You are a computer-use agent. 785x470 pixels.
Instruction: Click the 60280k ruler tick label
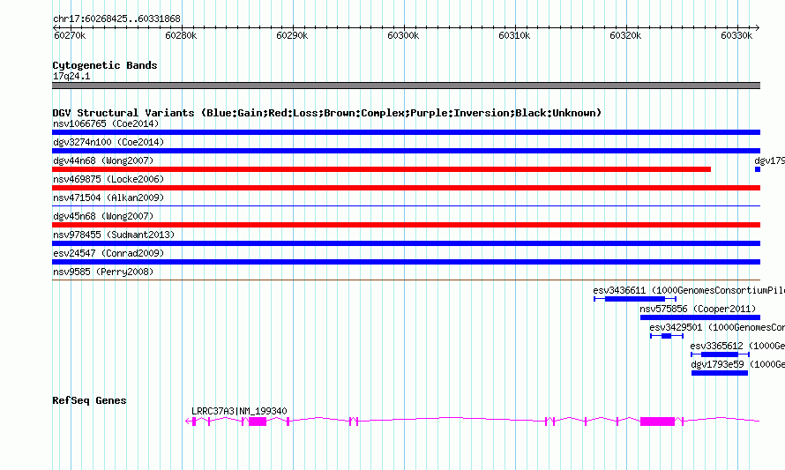pyautogui.click(x=181, y=35)
